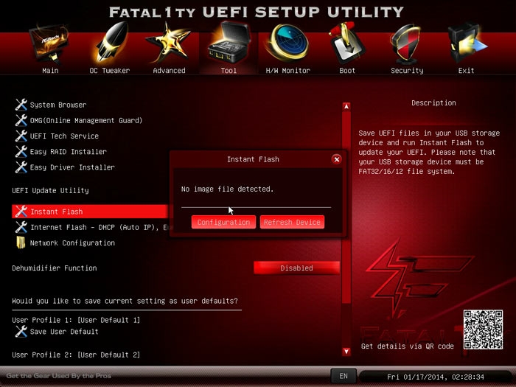
Task: Switch to the Main tab label
Action: (50, 71)
